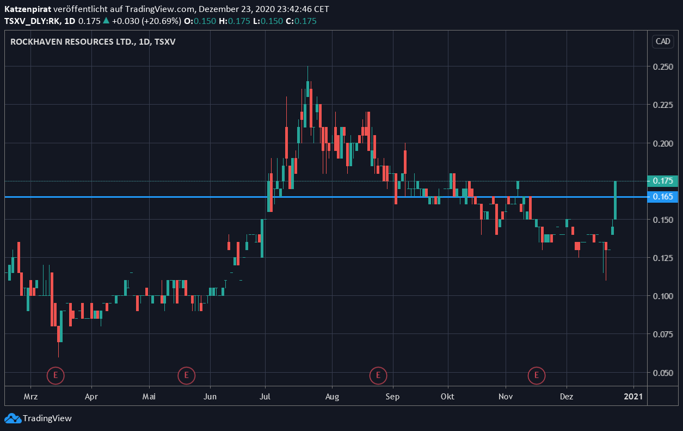
Task: Open the earnings marker near late May
Action: coord(186,375)
